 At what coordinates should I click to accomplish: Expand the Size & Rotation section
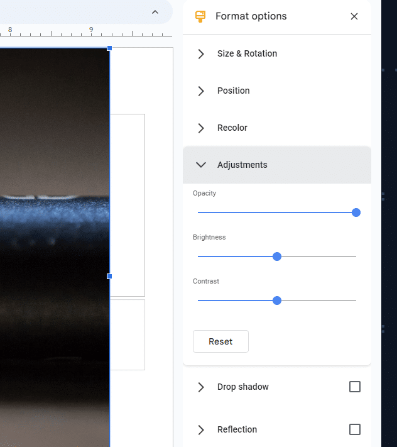(x=277, y=53)
